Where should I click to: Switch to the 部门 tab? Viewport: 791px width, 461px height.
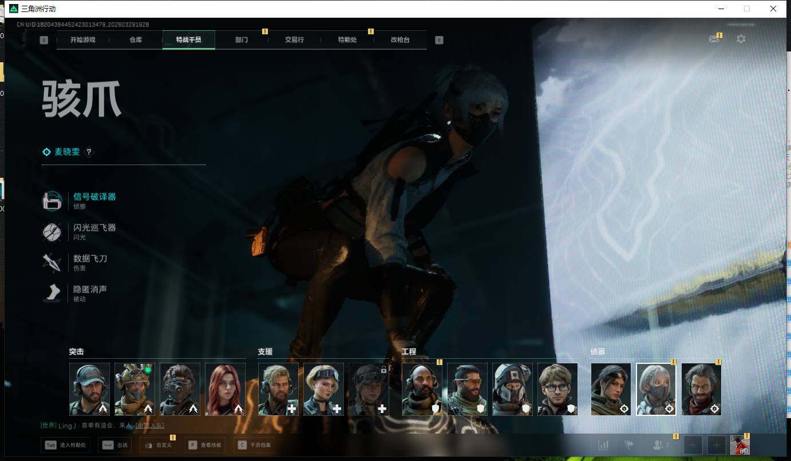[242, 40]
